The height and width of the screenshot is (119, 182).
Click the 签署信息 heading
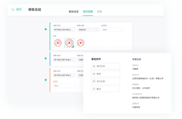[x=137, y=59]
